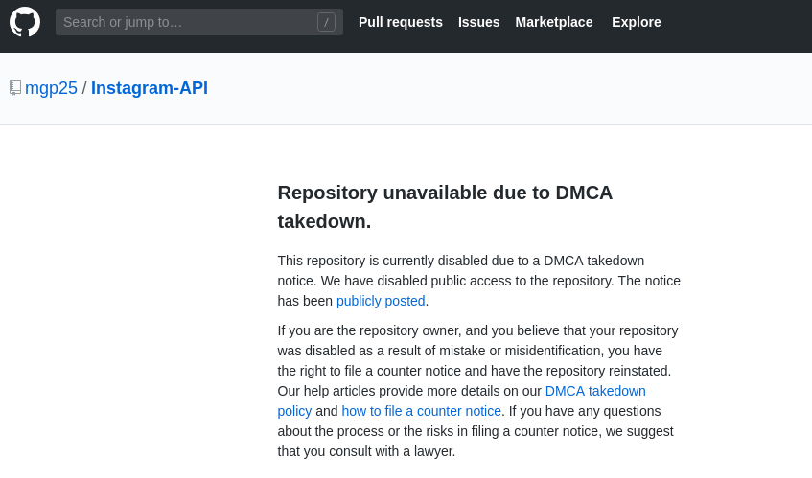Open Issues in top navigation
The width and height of the screenshot is (812, 478).
(x=478, y=22)
